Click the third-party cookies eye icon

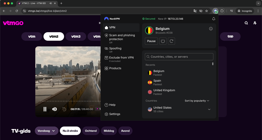(x=201, y=11)
